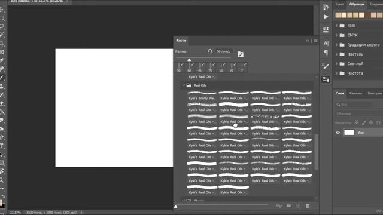This screenshot has width=383, height=215.
Task: Expand the Светлый swatch folder
Action: [x=336, y=64]
